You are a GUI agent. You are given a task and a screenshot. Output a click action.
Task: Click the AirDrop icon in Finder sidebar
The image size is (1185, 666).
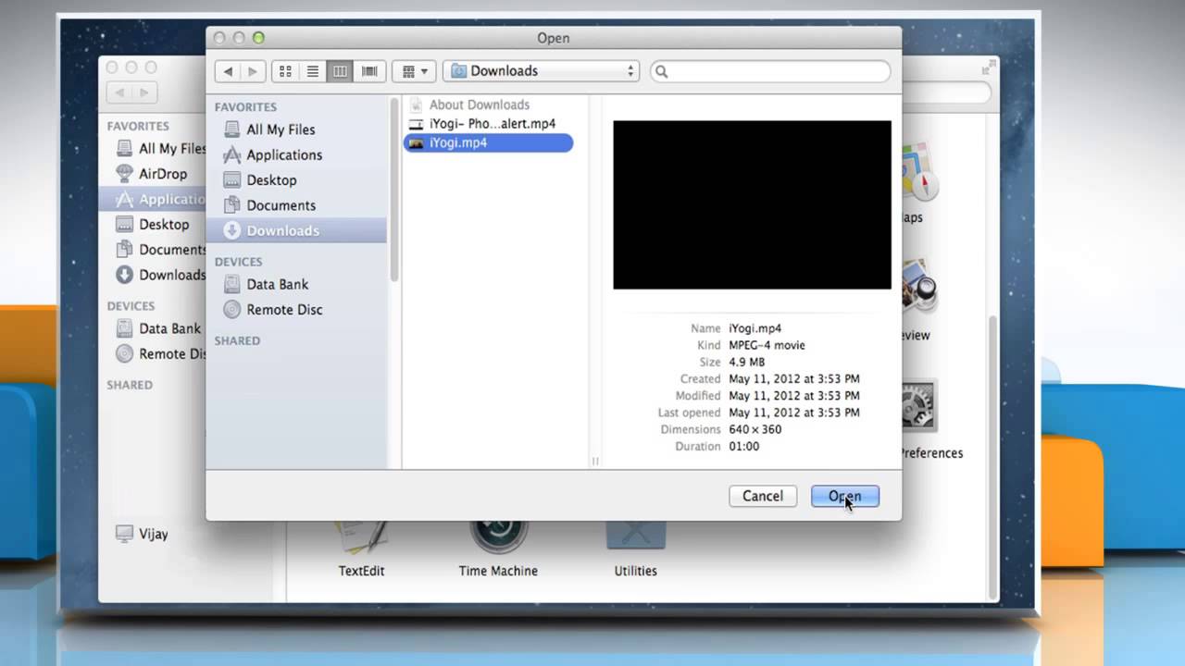[124, 173]
